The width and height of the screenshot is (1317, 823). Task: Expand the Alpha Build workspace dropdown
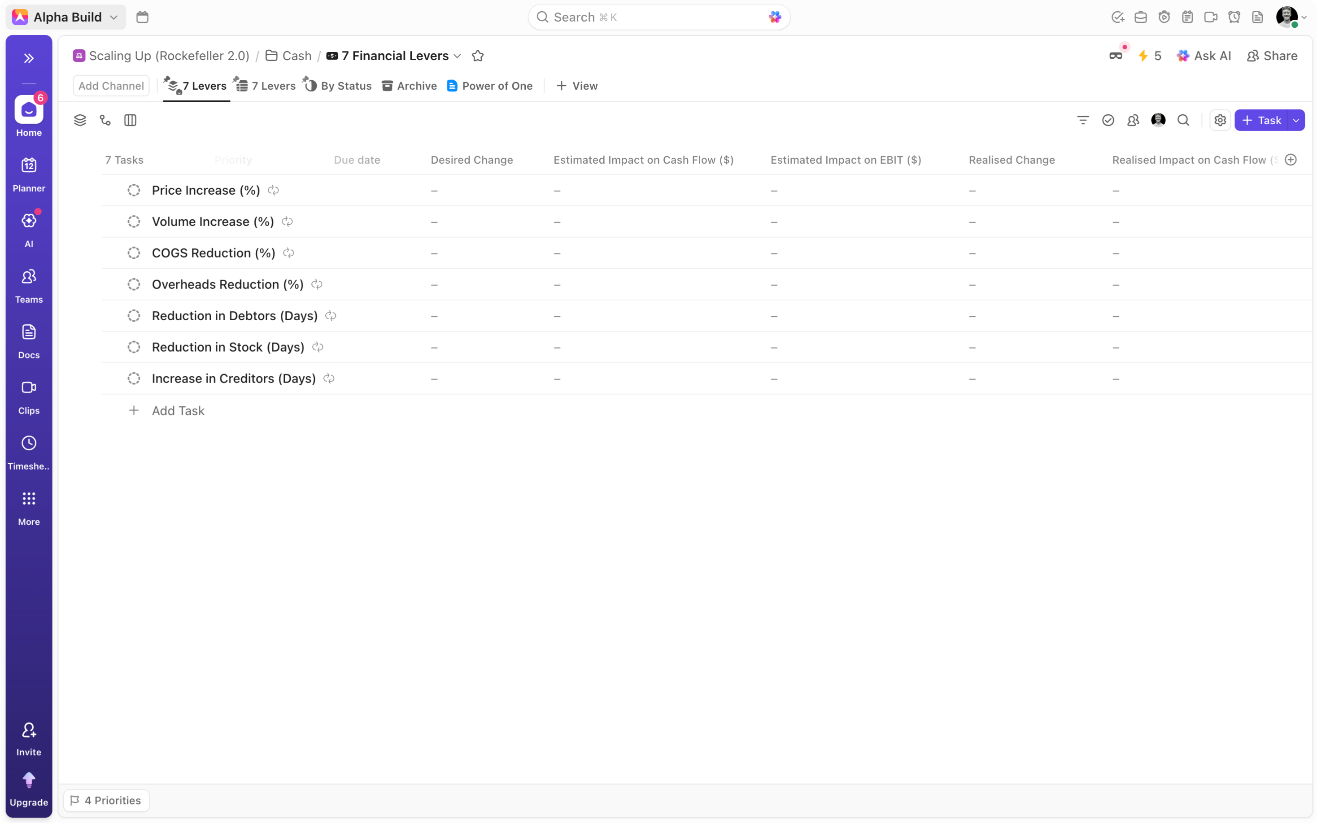(114, 17)
